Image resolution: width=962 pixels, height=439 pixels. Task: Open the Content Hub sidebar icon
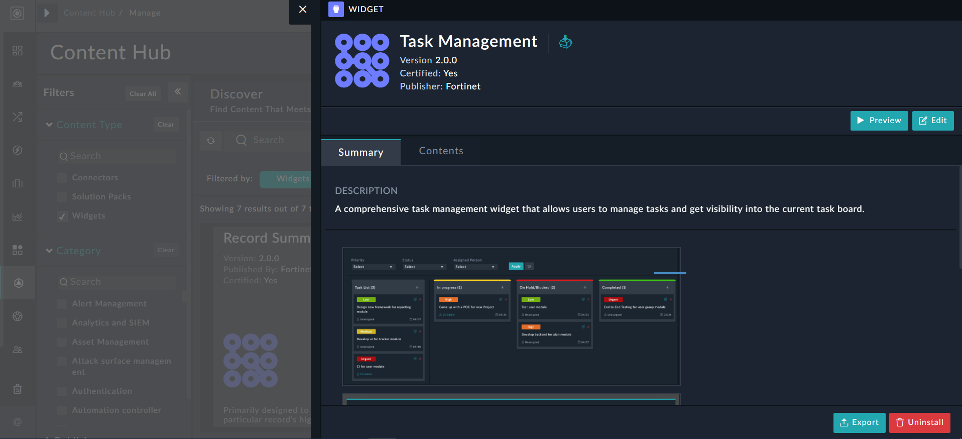[18, 283]
